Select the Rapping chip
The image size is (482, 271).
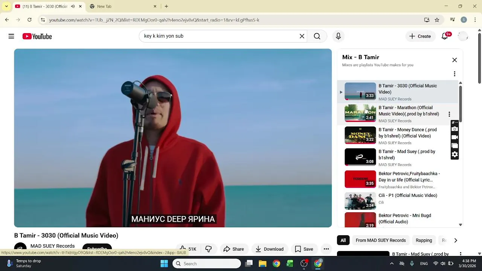[424, 240]
